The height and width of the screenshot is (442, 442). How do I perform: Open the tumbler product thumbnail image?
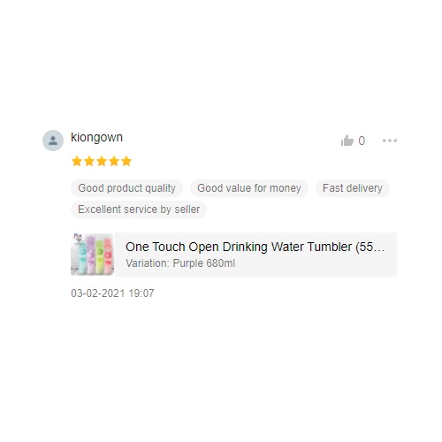coord(93,255)
